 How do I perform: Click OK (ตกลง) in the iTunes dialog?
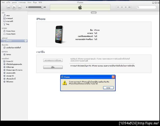[108, 88]
